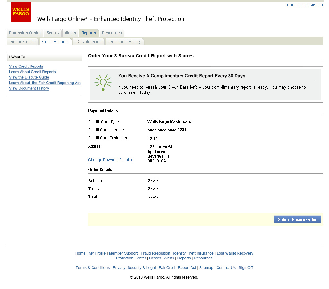Open the Report Center sub-tab

[x=23, y=41]
